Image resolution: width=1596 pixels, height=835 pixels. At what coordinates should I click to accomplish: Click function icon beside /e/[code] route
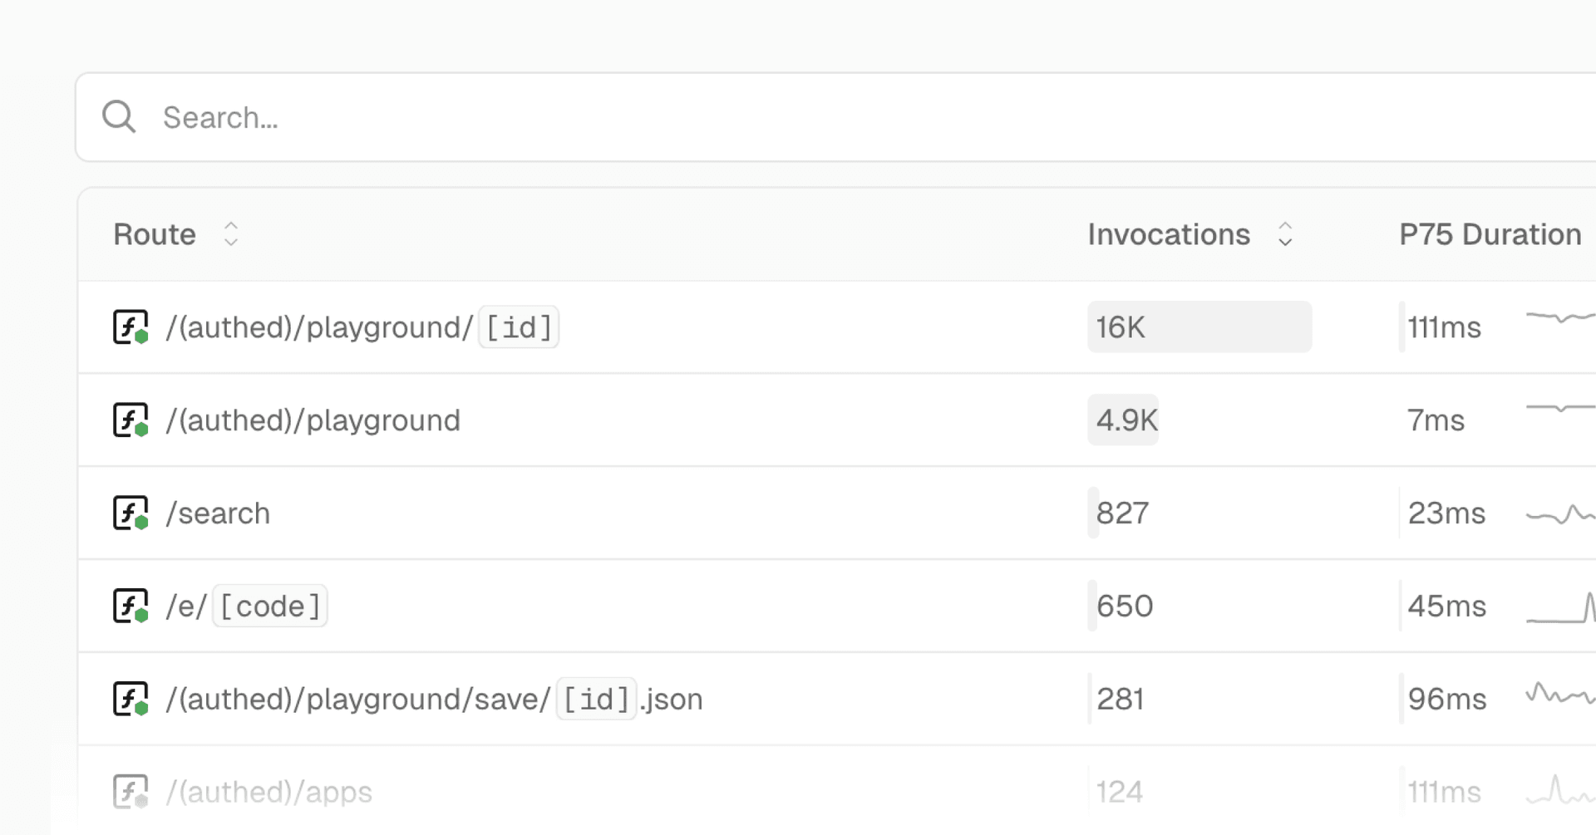[x=131, y=607]
